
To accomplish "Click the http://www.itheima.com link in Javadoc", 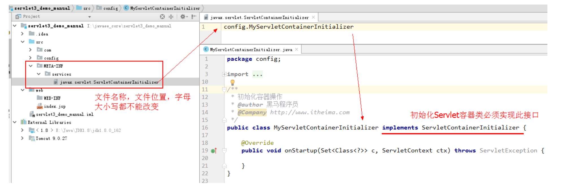I will [310, 112].
